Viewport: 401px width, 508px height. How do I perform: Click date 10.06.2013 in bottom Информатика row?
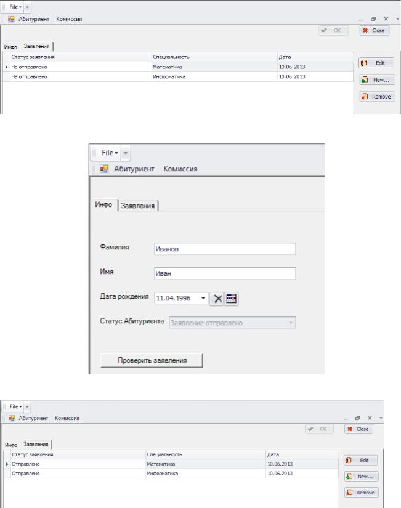302,474
